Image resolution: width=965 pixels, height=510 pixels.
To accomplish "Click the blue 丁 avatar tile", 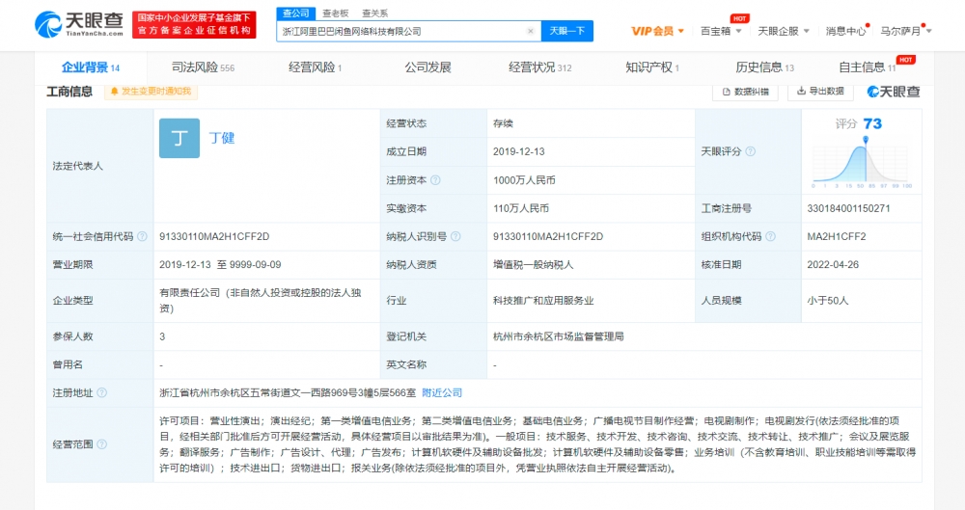I will pos(179,139).
